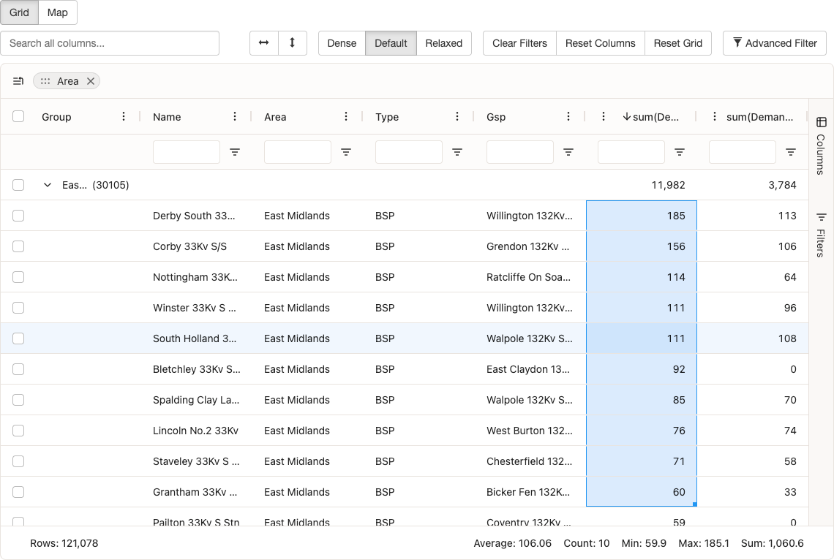Screen dimensions: 834x560
Task: Open the Group column menu
Action: pos(123,116)
